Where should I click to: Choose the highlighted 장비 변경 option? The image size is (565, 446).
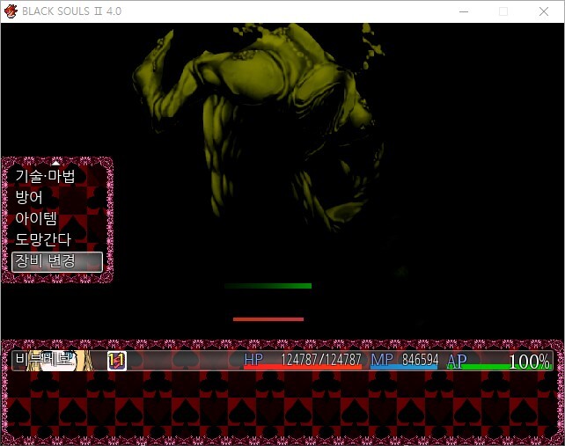tap(57, 261)
